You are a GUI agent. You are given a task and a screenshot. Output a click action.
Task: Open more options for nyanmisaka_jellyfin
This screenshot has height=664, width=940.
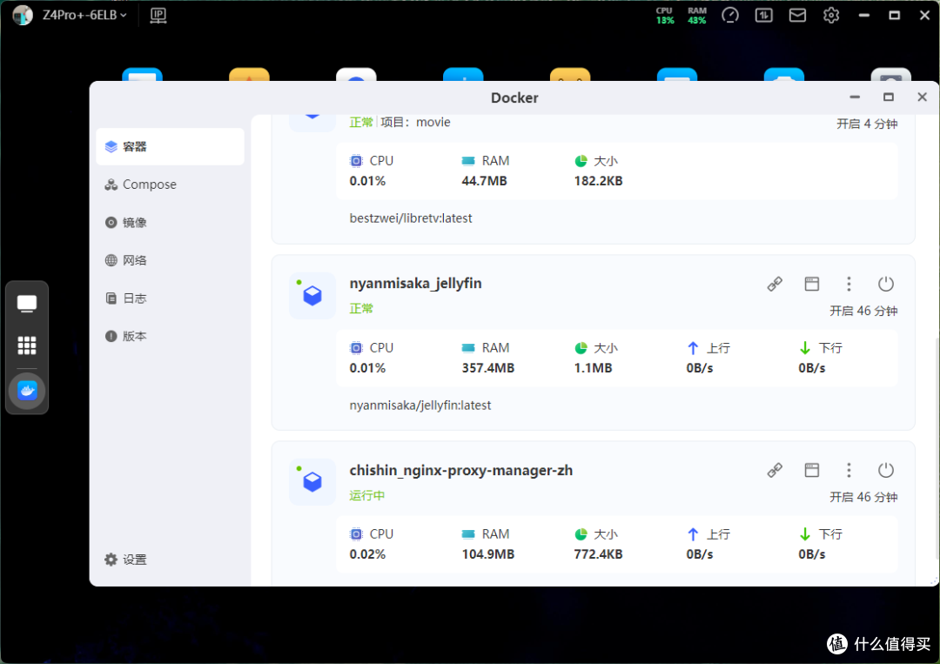point(849,284)
